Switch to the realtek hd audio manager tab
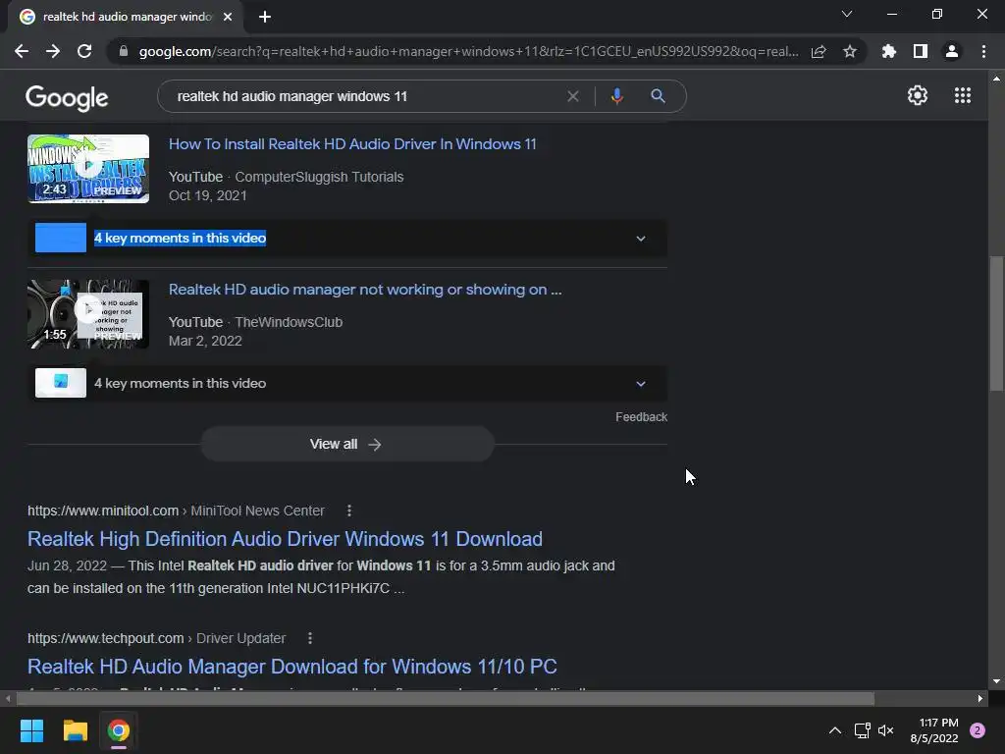Screen dimensions: 1005x754 127,17
